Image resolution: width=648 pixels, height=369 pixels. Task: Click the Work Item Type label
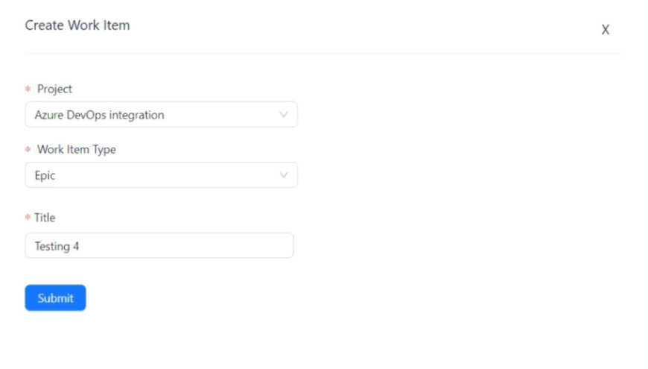(76, 149)
